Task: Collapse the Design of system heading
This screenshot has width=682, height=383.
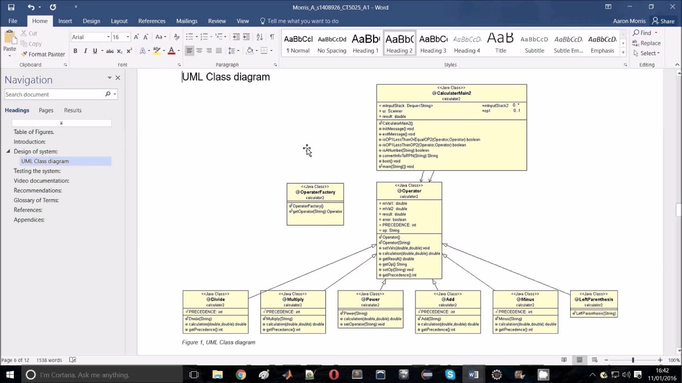Action: (8, 152)
